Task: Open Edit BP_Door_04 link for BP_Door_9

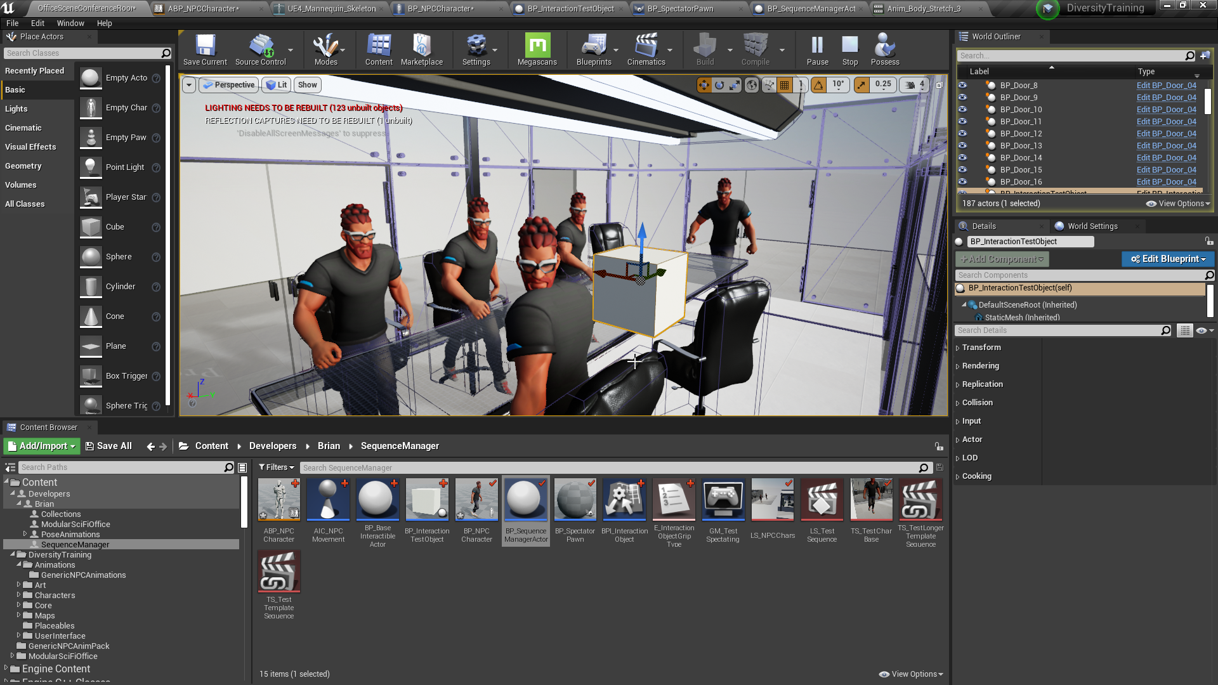Action: point(1166,97)
